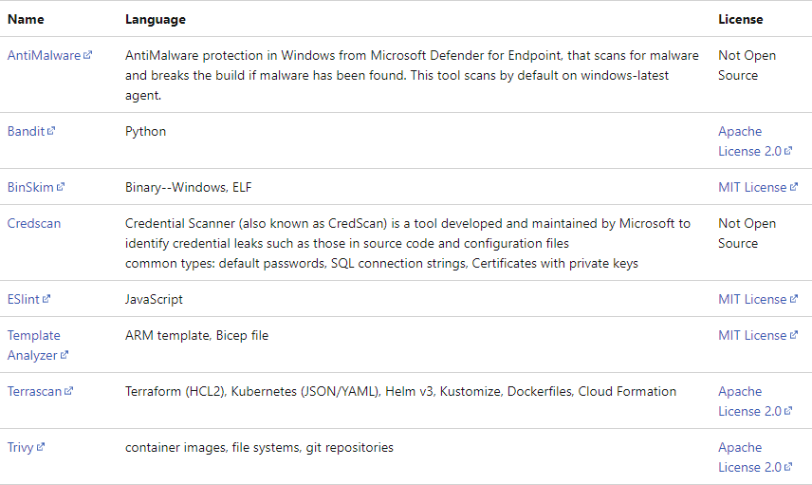Viewport: 812px width, 485px height.
Task: Open the Bandit tool link
Action: coord(26,131)
